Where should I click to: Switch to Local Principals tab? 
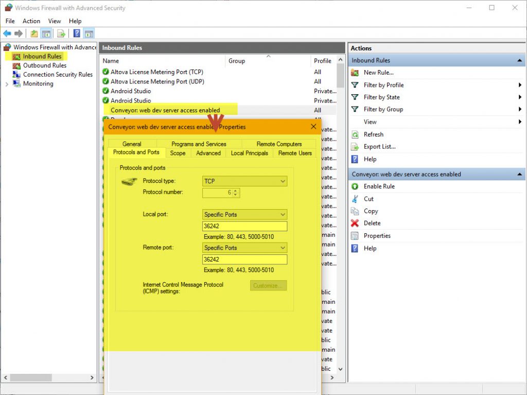point(250,153)
